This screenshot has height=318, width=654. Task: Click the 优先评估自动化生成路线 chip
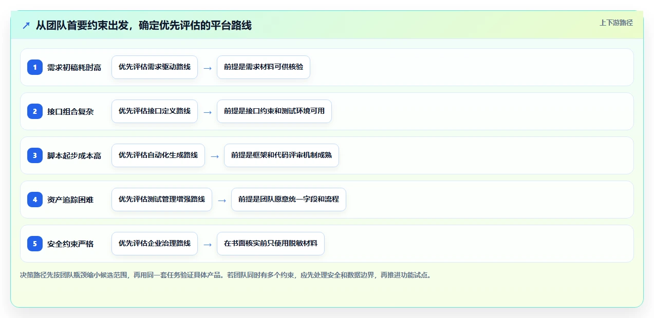coord(158,155)
